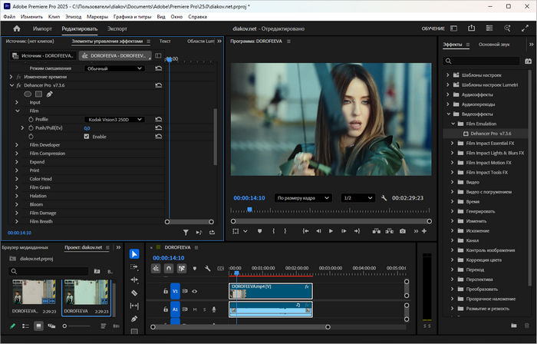This screenshot has width=537, height=344.
Task: Select the Razor tool in the tools panel
Action: pyautogui.click(x=134, y=293)
